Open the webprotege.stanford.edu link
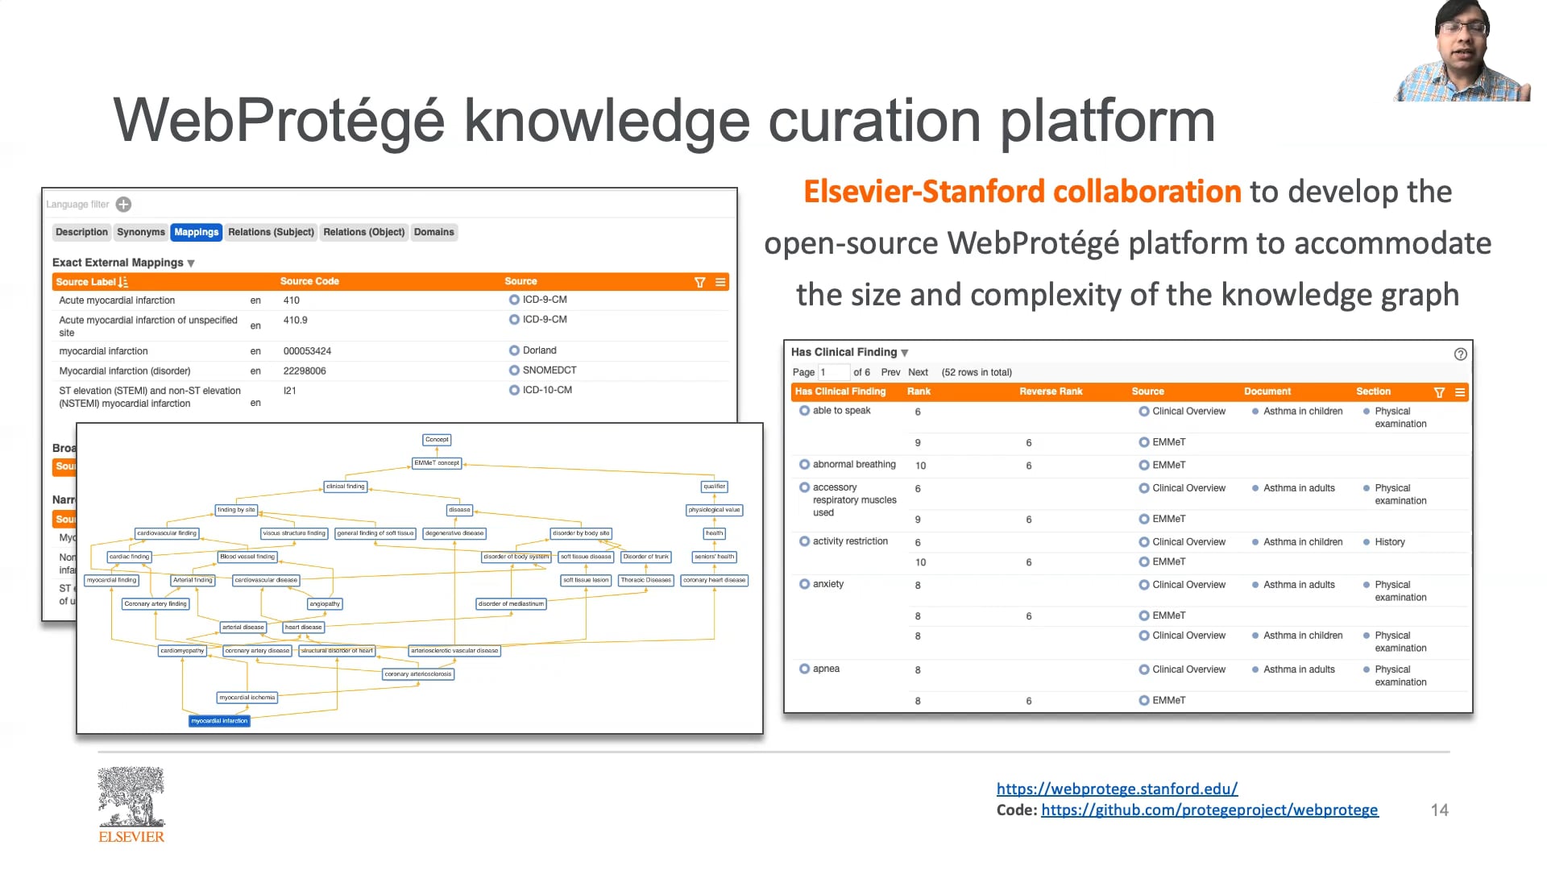The image size is (1547, 870). pyautogui.click(x=1116, y=789)
